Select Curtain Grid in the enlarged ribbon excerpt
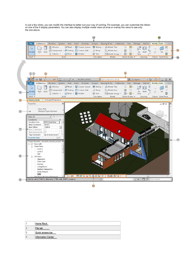Screen dimensions: 195x260 point(82,51)
